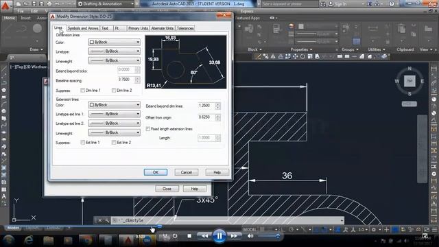The image size is (439, 247).
Task: Open Drafting & Annotation workspace dropdown
Action: (x=106, y=4)
